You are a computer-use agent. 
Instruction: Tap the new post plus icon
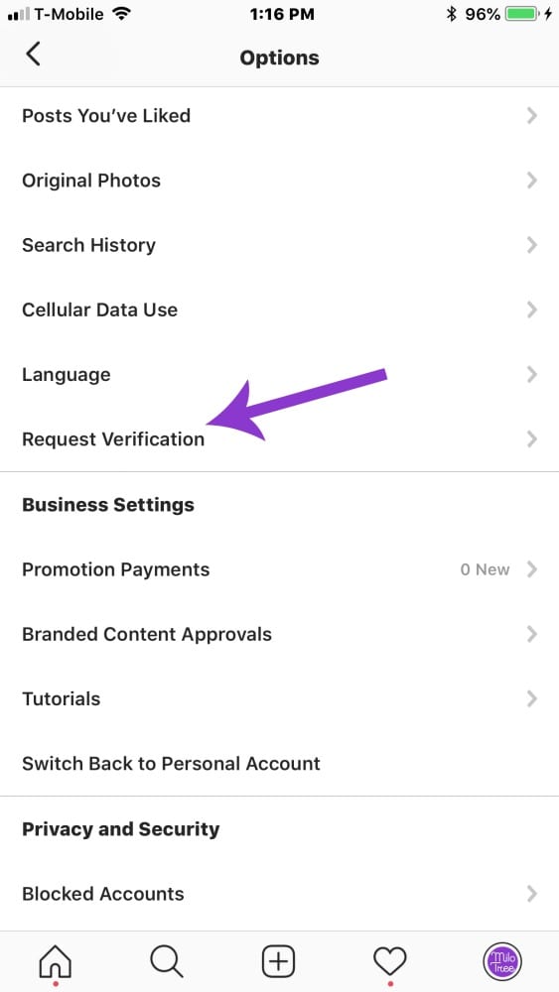(x=279, y=961)
